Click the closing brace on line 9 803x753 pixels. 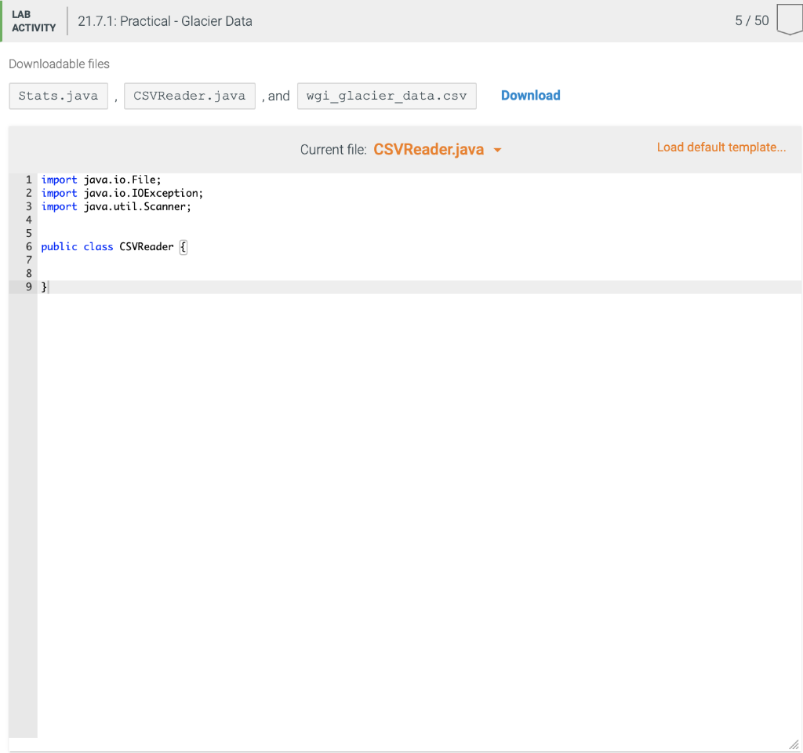tap(42, 286)
